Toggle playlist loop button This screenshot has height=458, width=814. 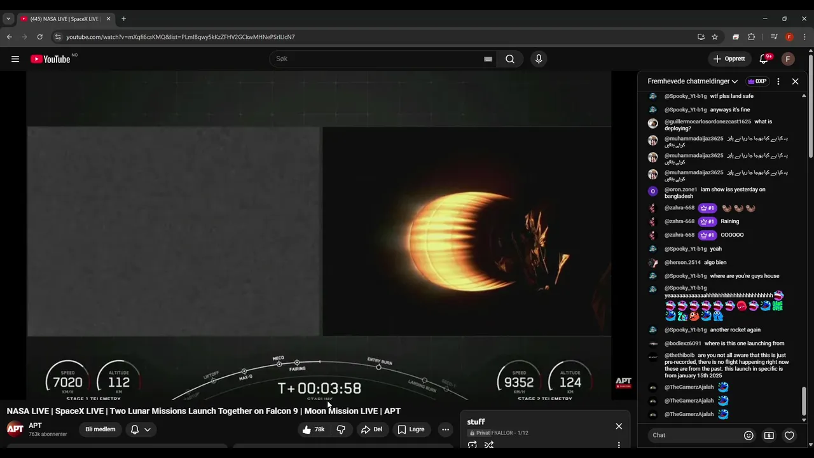point(472,445)
